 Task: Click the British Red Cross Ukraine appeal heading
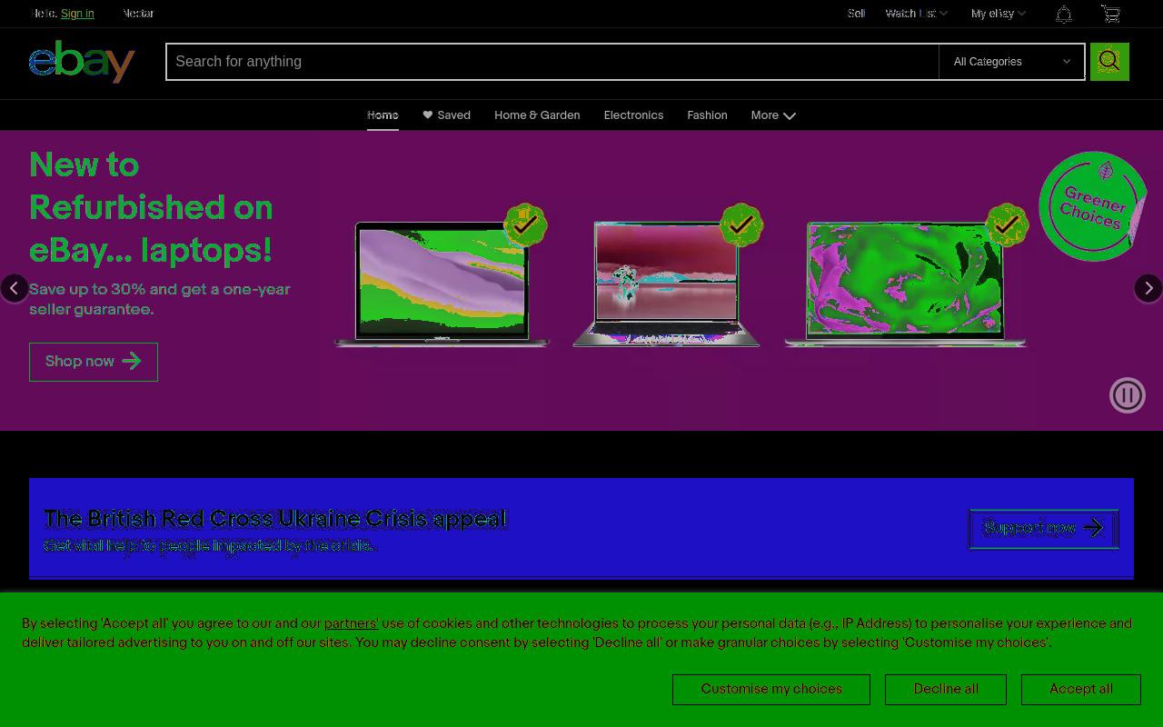coord(275,519)
